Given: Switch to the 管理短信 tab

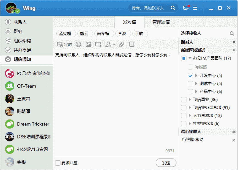Looking at the screenshot, I should 161,22.
